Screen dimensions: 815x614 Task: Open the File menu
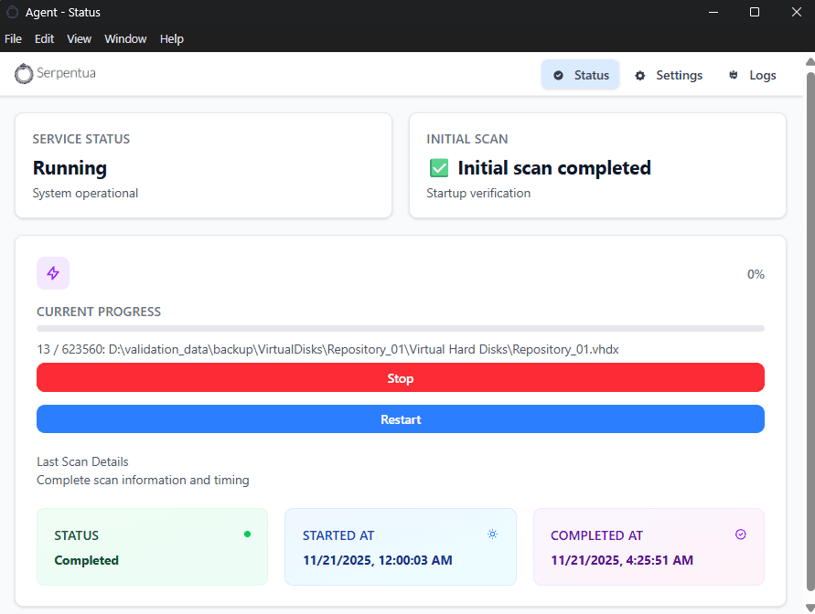(13, 38)
